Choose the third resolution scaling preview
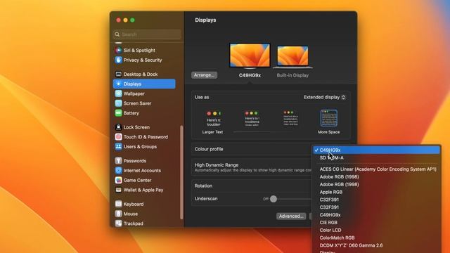Screen dimensions: 450x253 click(x=290, y=118)
